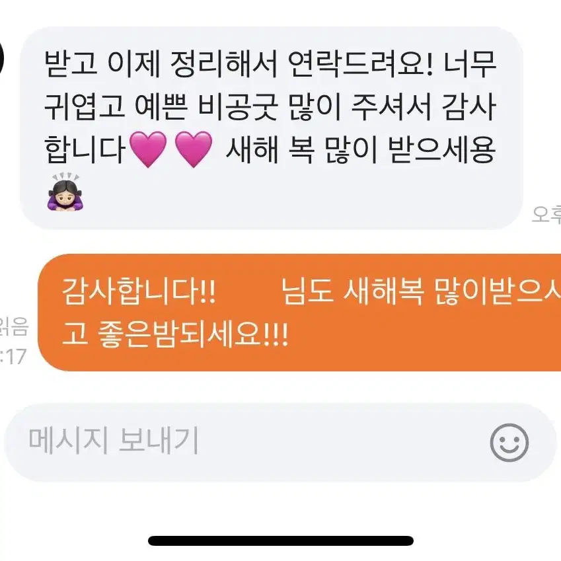Tap the 받고 이제 정리해서 line
Viewport: 561px width, 561px height.
161,65
